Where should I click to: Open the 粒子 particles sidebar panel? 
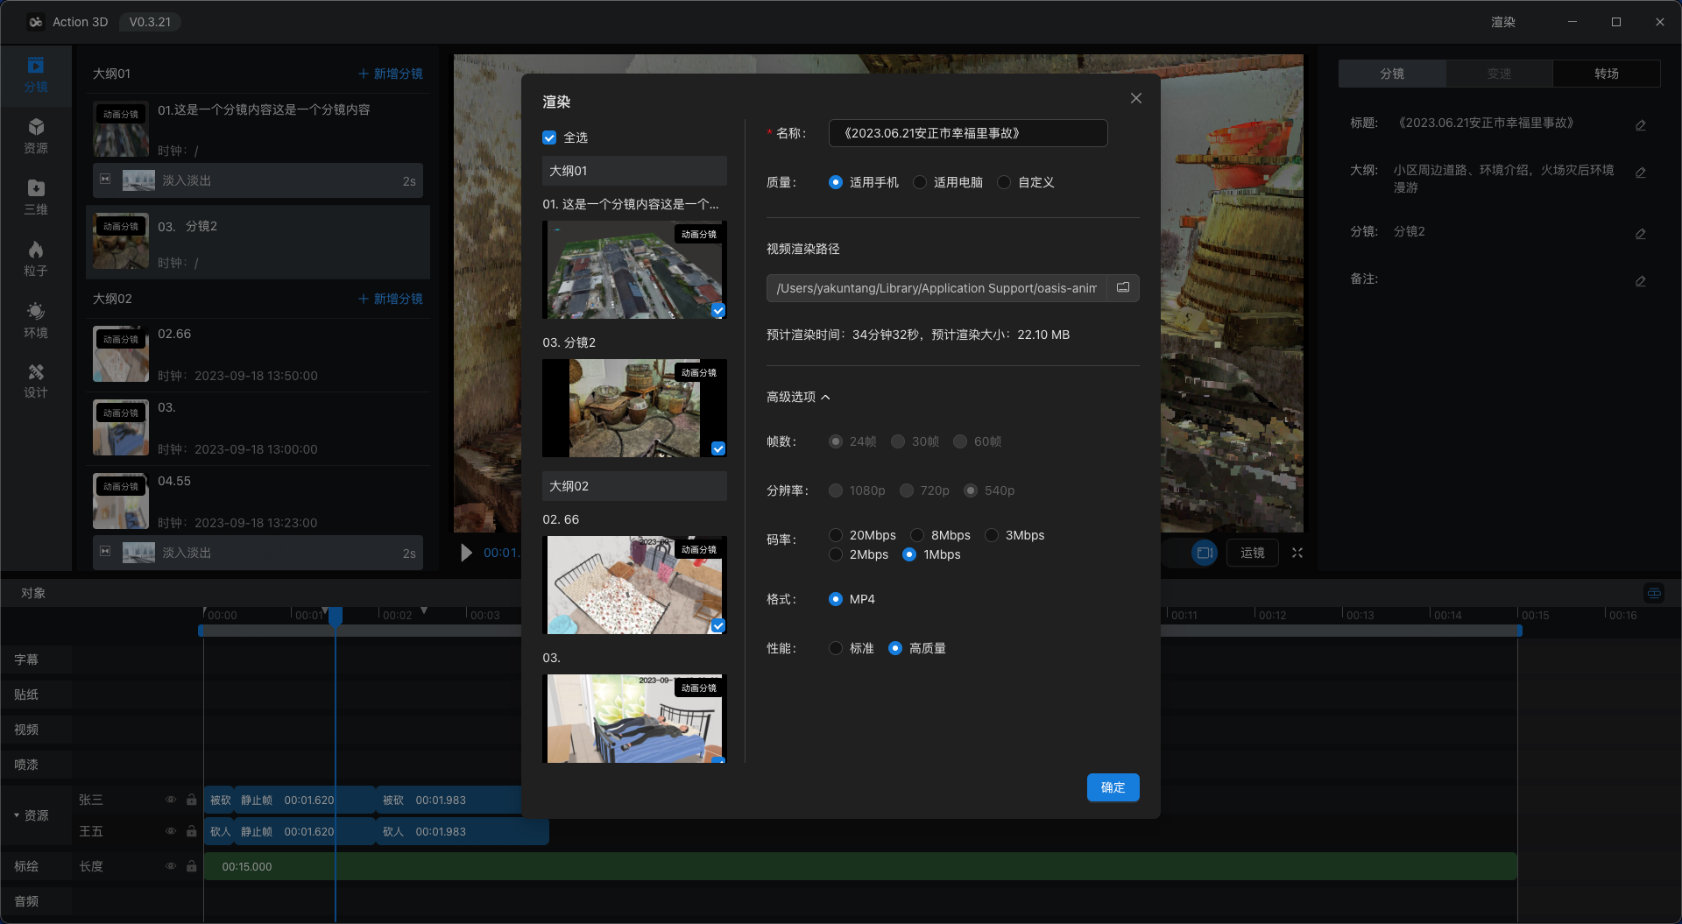click(36, 259)
